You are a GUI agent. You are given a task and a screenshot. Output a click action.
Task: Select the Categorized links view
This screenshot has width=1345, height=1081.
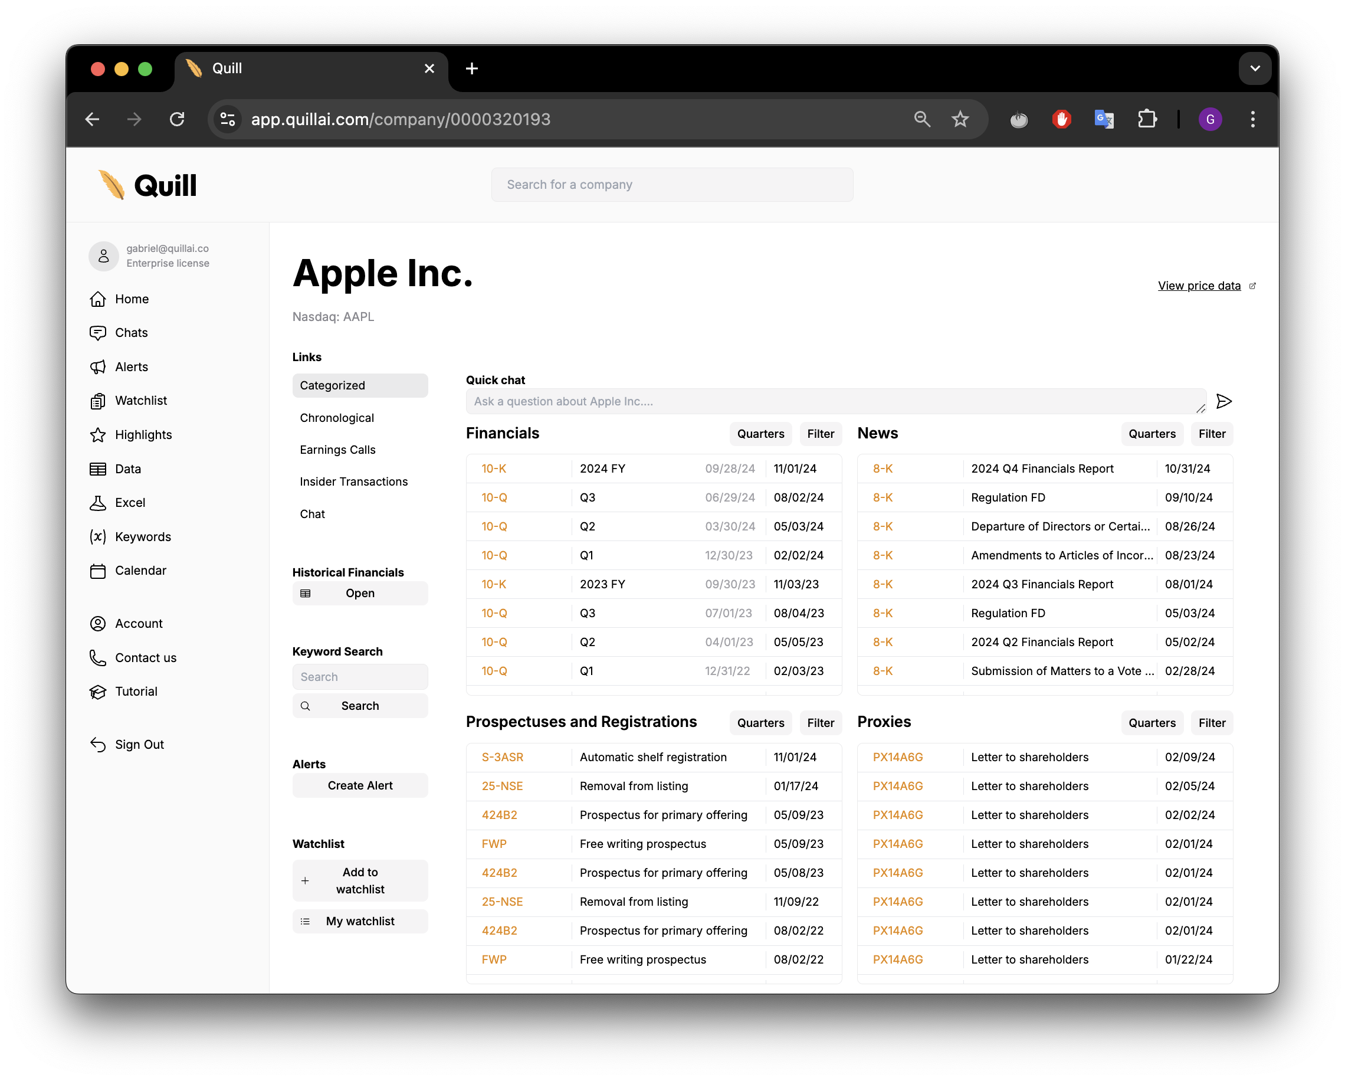(x=360, y=386)
